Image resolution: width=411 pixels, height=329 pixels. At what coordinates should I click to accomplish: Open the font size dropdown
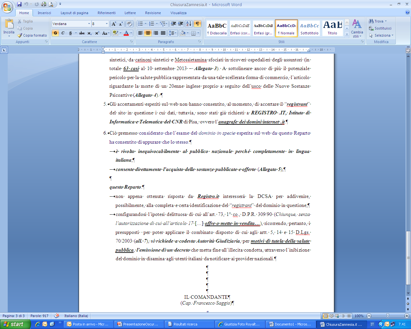click(x=107, y=24)
